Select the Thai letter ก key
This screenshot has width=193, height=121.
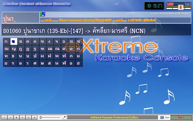[x=6, y=41]
